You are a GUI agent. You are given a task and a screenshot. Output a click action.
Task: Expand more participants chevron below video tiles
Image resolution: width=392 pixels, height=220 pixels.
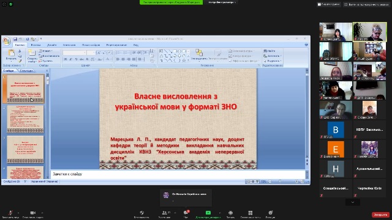(353, 202)
